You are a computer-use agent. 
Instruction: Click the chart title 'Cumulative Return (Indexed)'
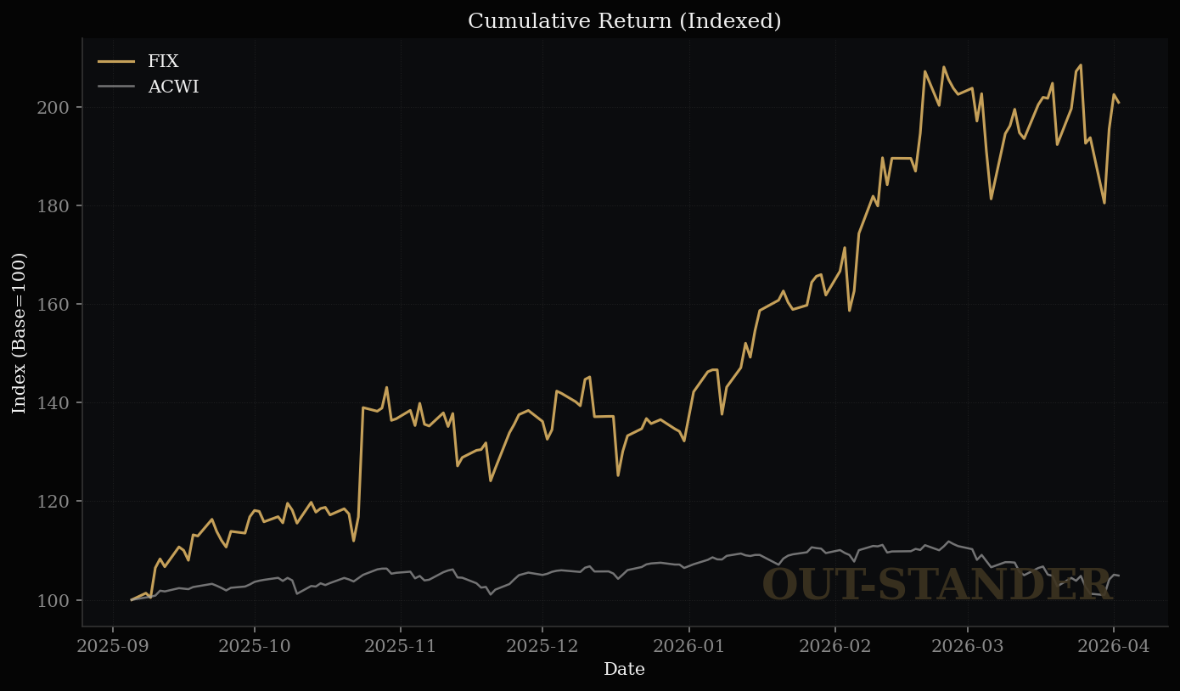[624, 21]
